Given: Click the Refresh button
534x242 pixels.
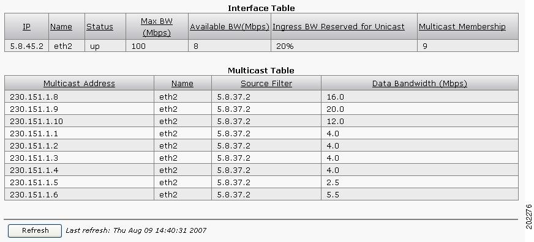Looking at the screenshot, I should click(x=35, y=231).
